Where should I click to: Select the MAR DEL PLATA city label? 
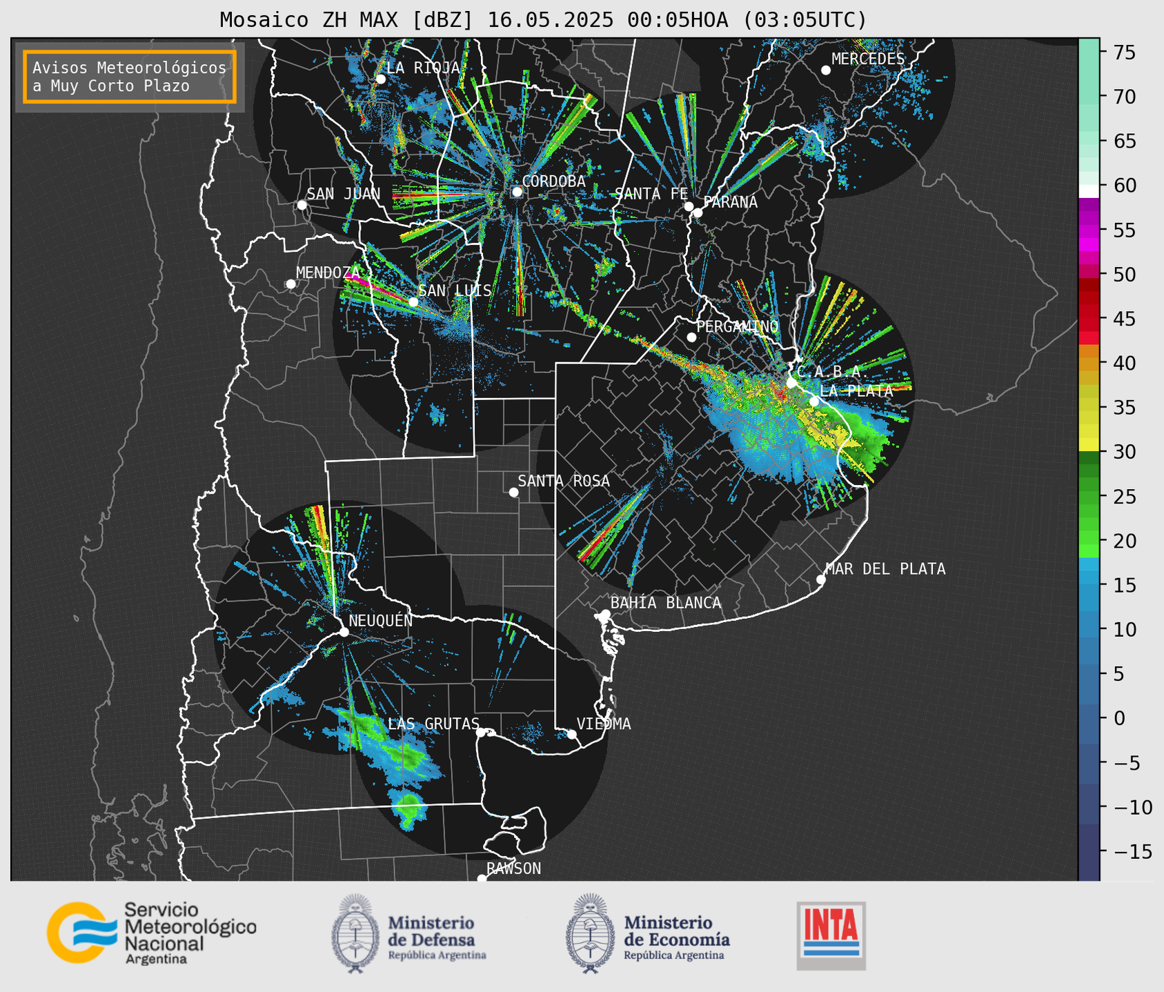click(x=885, y=568)
